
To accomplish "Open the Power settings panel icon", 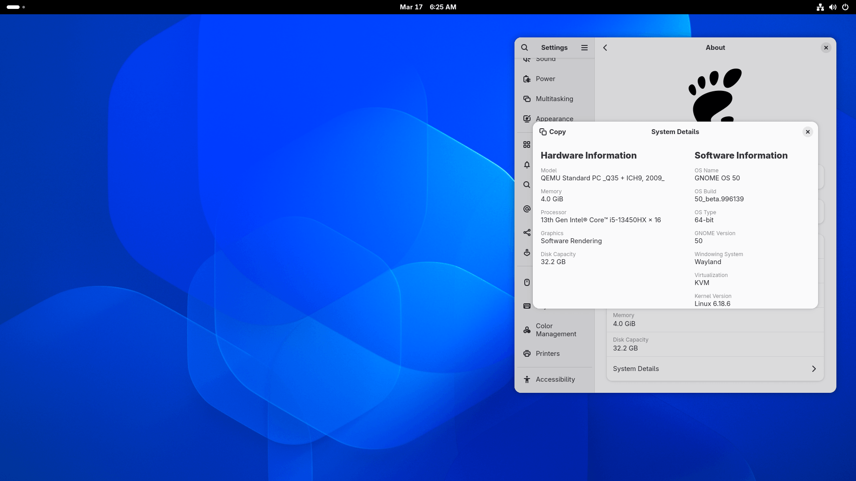I will click(527, 79).
